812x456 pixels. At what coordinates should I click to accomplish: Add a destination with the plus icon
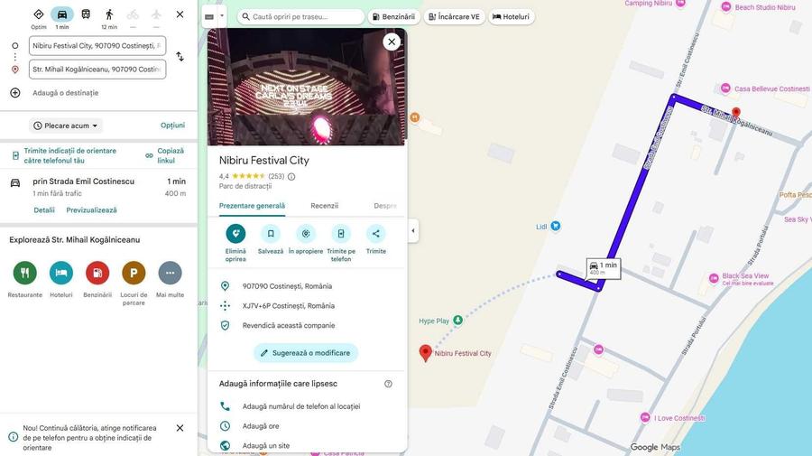tap(15, 93)
